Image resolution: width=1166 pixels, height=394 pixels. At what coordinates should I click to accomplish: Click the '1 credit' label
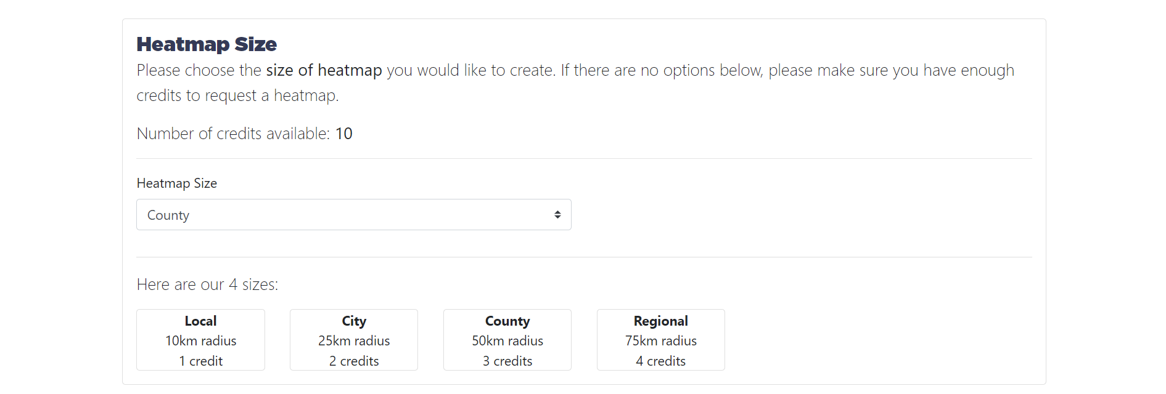pos(201,361)
